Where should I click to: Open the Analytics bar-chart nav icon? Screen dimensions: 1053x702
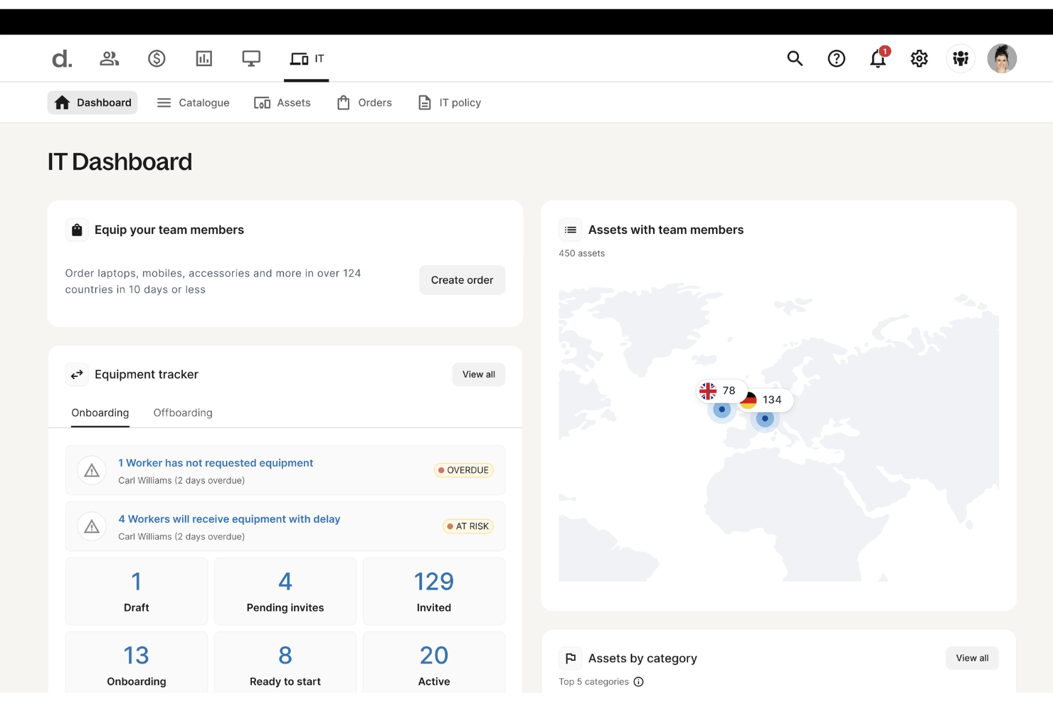(204, 58)
